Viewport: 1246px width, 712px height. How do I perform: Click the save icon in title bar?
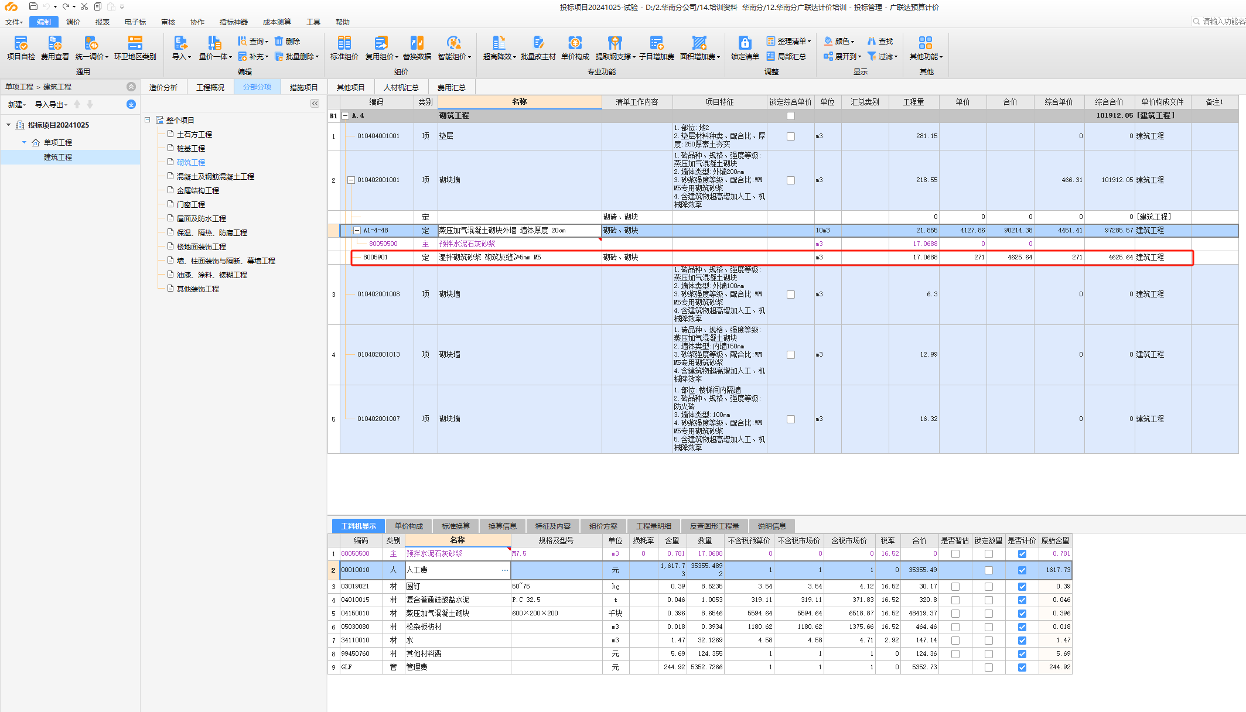coord(33,6)
